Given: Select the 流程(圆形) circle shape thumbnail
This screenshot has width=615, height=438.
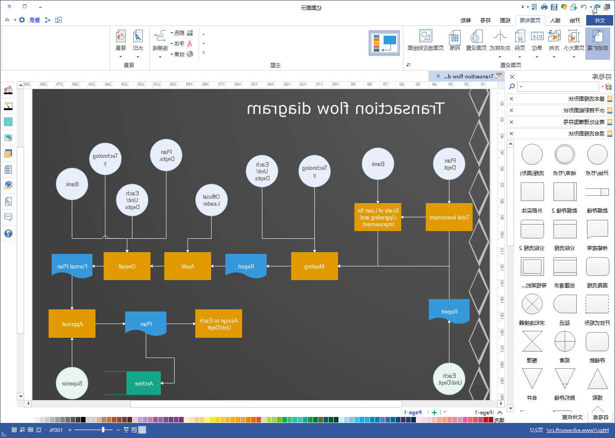Looking at the screenshot, I should pos(532,154).
